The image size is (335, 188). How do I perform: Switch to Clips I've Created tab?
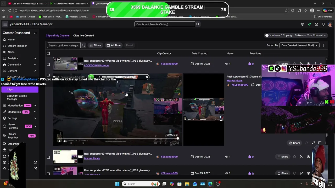click(83, 36)
